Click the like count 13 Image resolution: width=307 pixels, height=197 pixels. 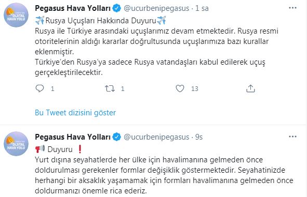click(195, 89)
